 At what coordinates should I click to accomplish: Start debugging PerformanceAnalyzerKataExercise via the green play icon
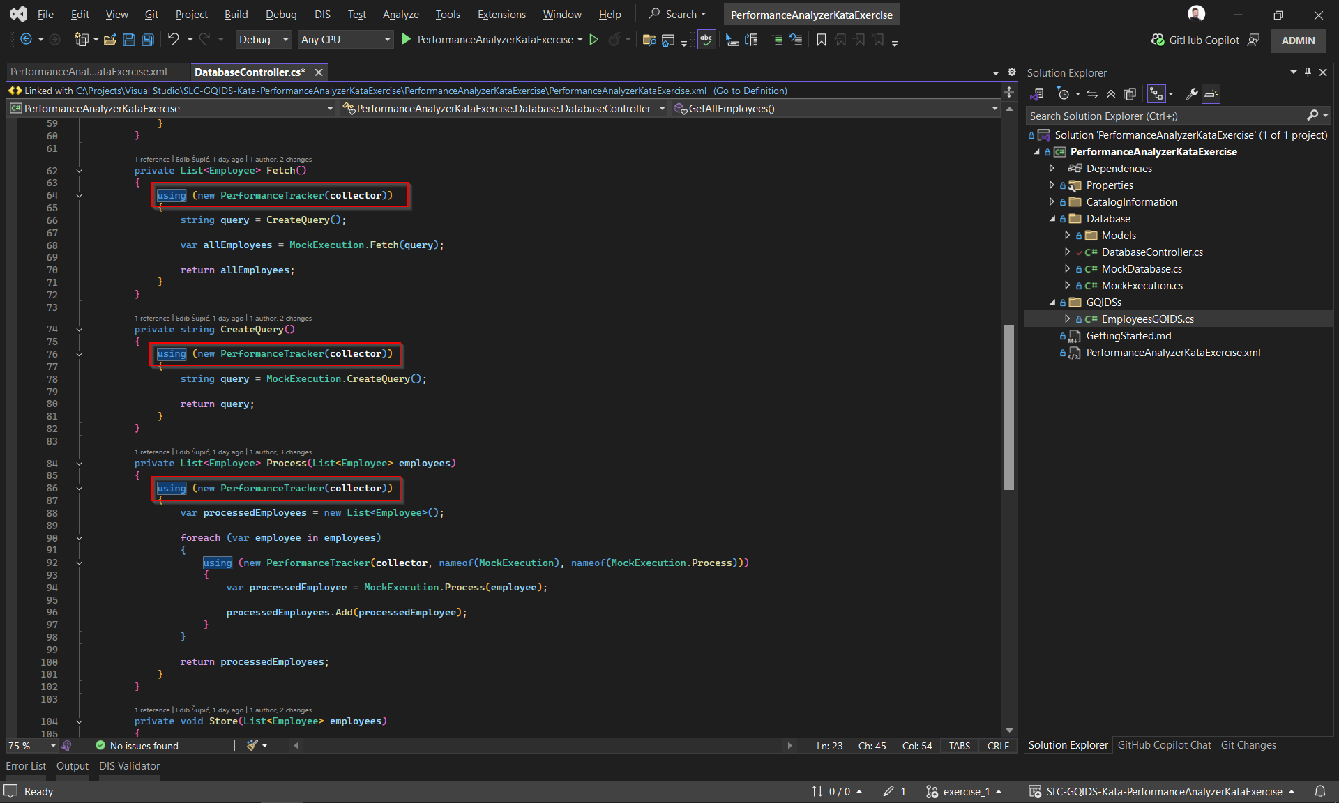406,40
